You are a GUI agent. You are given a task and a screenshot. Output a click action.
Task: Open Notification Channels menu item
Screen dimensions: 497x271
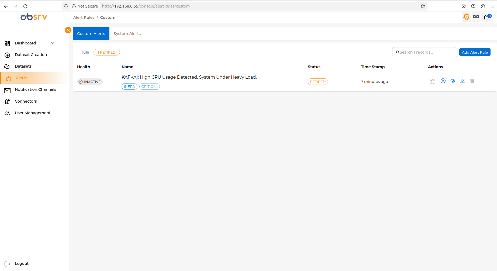[36, 89]
